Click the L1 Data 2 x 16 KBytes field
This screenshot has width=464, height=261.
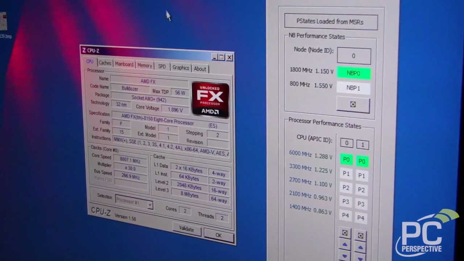(x=188, y=169)
